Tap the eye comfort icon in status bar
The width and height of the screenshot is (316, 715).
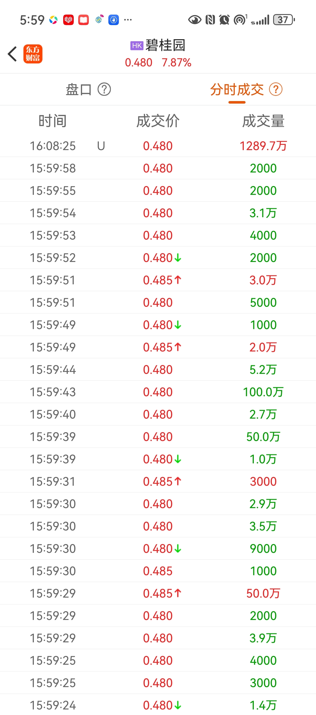pyautogui.click(x=195, y=20)
